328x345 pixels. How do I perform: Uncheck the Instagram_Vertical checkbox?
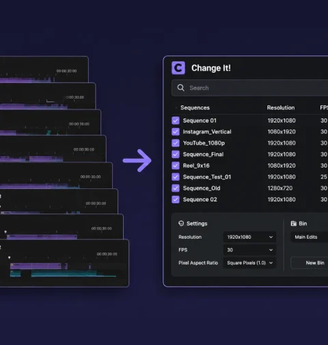pos(176,131)
